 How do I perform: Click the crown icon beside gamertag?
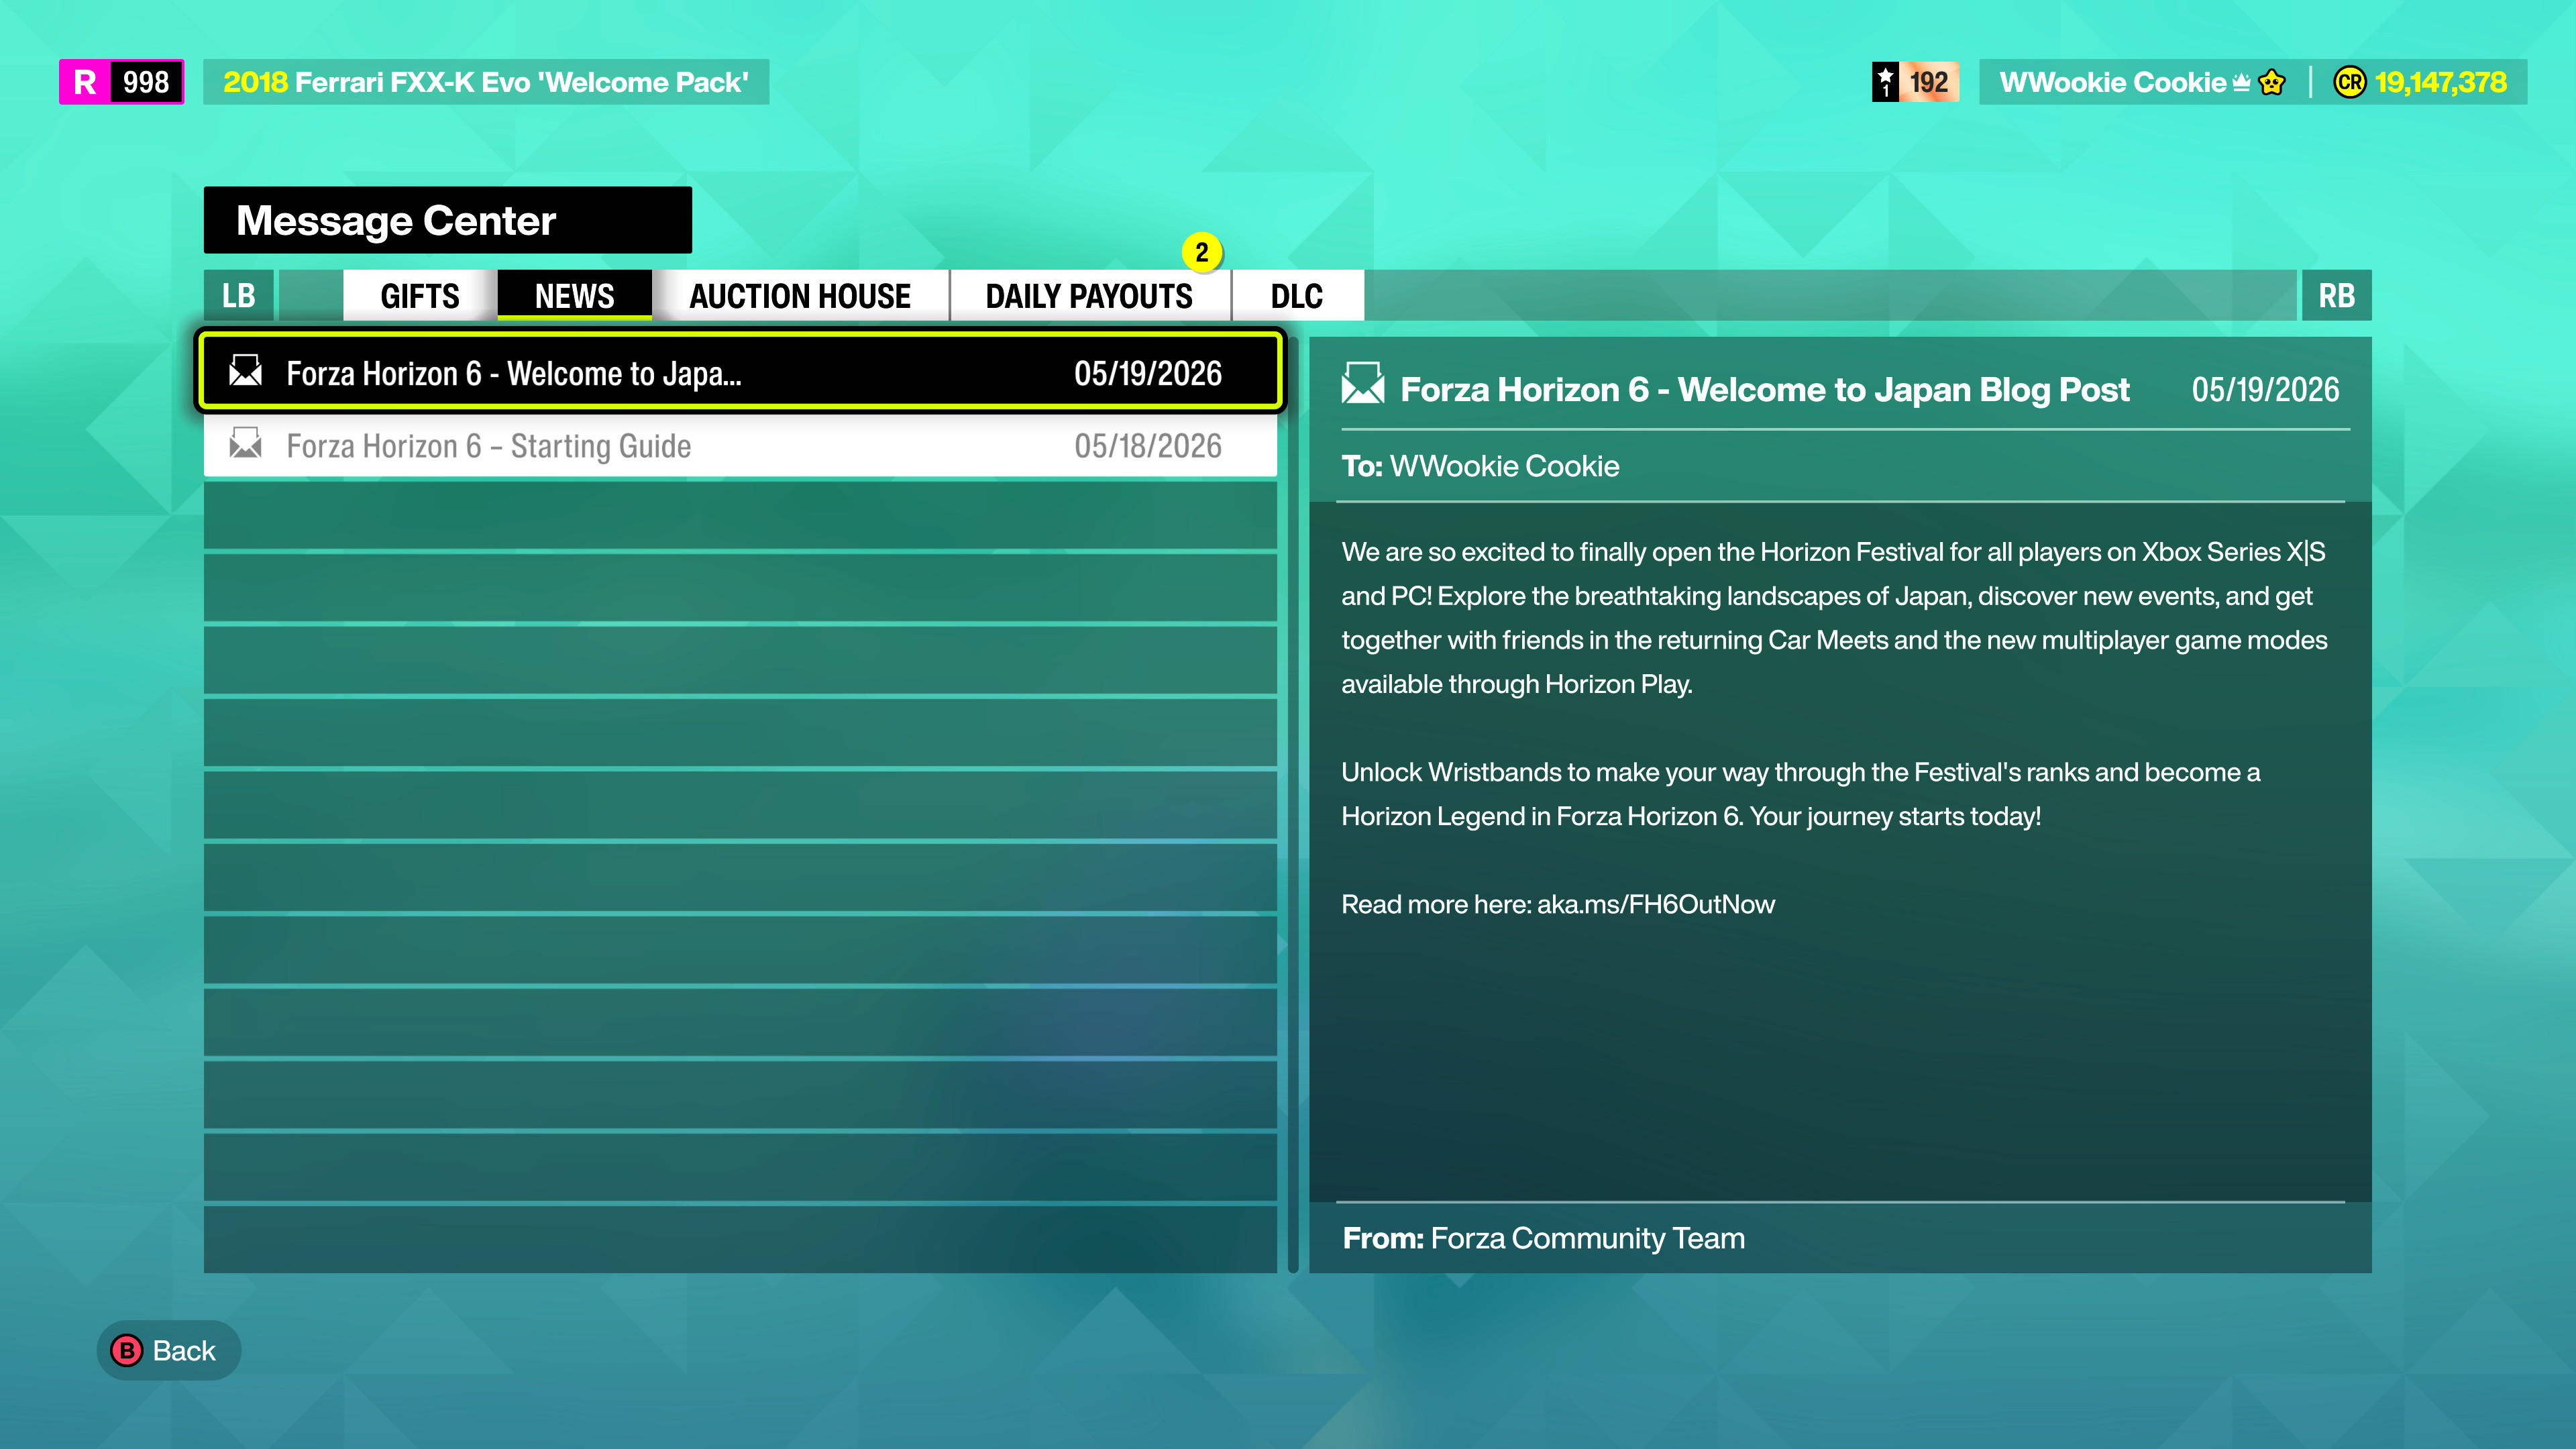coord(2241,82)
